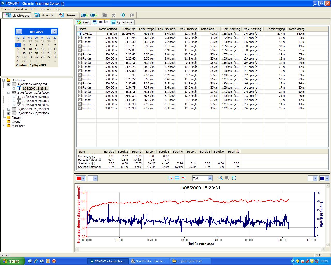Click the 1:02:06.07 total time cell
The height and width of the screenshot is (265, 331).
(129, 34)
